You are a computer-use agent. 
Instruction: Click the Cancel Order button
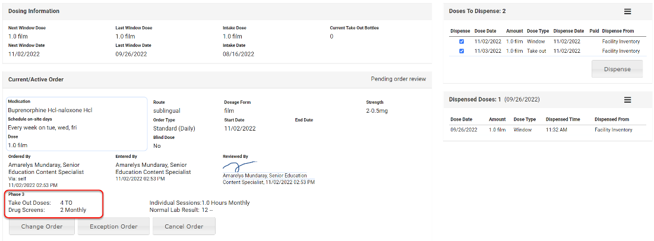[184, 226]
